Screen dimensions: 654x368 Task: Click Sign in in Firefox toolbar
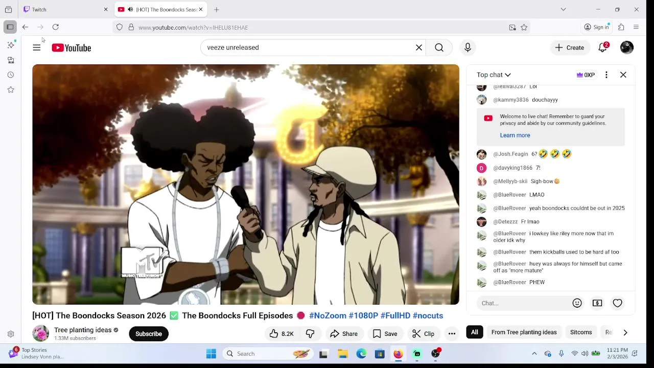click(x=597, y=27)
